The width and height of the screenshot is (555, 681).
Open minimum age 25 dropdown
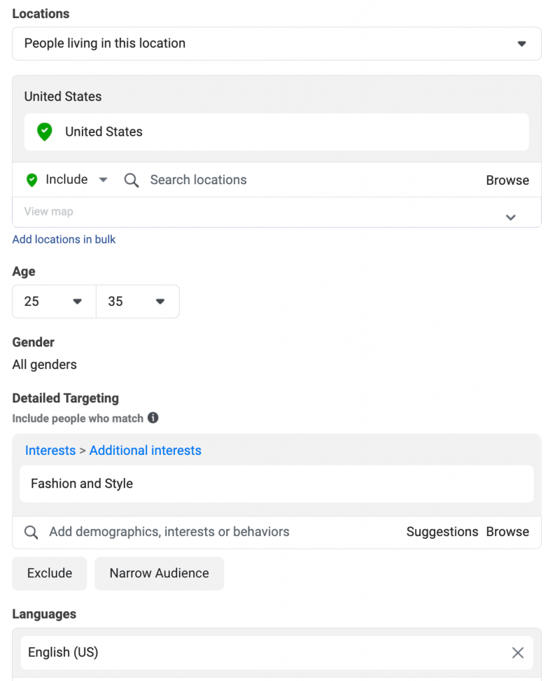coord(54,301)
